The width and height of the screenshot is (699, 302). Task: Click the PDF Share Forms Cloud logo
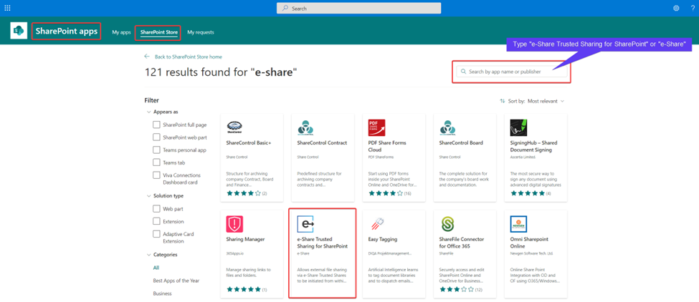[x=376, y=127]
